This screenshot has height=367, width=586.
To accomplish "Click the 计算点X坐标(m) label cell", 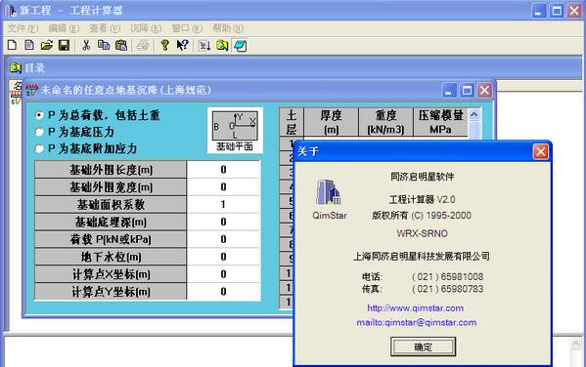I will click(111, 274).
